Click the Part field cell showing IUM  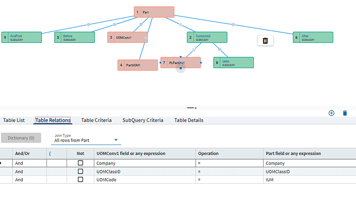click(x=310, y=180)
